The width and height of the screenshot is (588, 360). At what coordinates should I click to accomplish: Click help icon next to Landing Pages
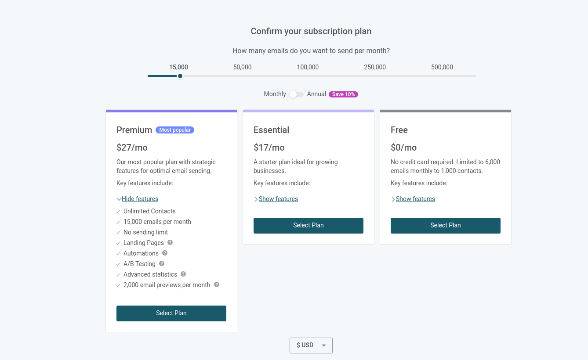pyautogui.click(x=170, y=242)
